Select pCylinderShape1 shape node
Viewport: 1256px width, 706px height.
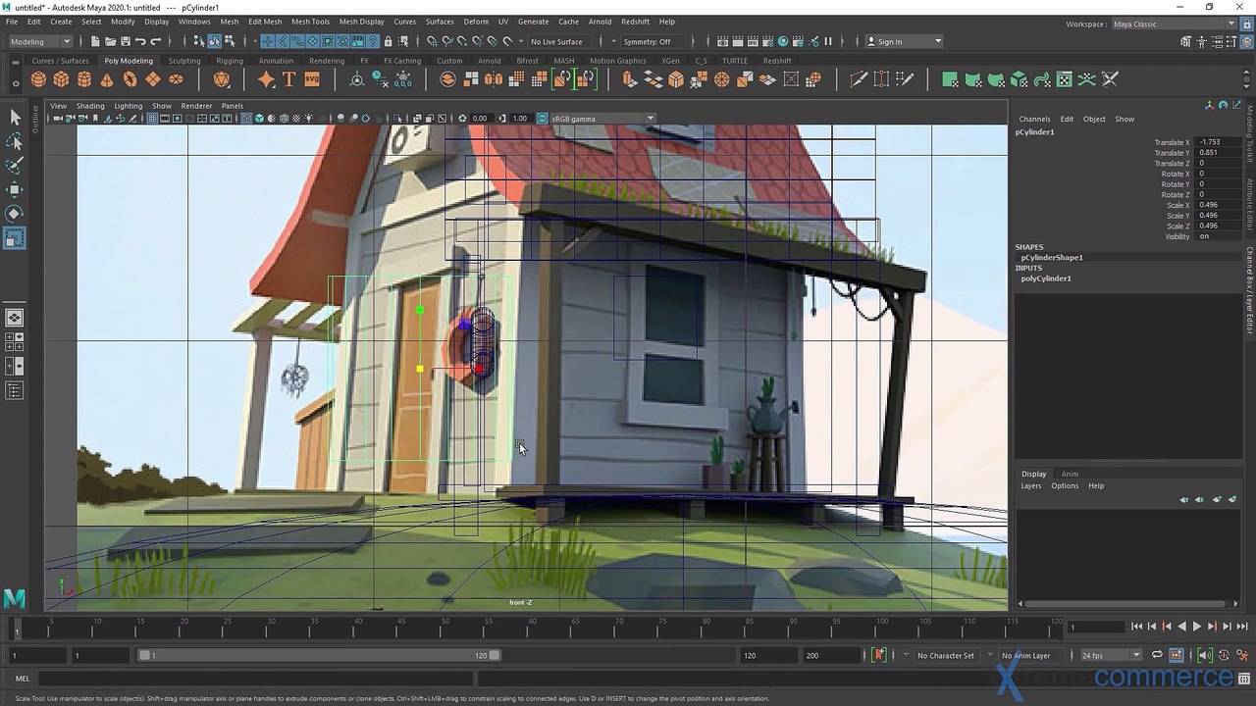pos(1052,258)
